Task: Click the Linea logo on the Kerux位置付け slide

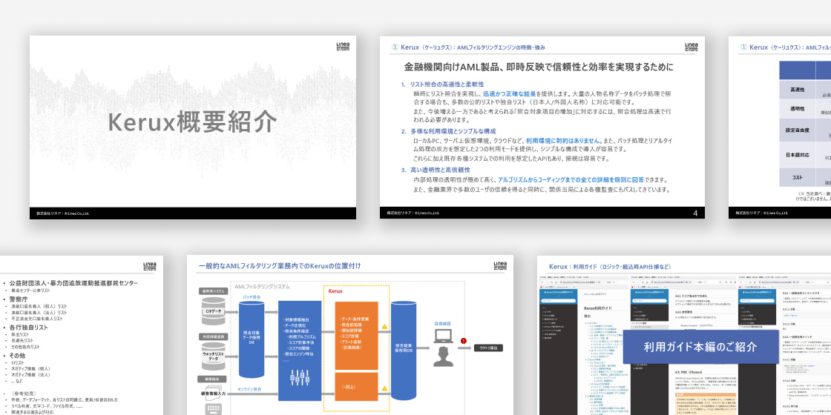Action: (500, 266)
